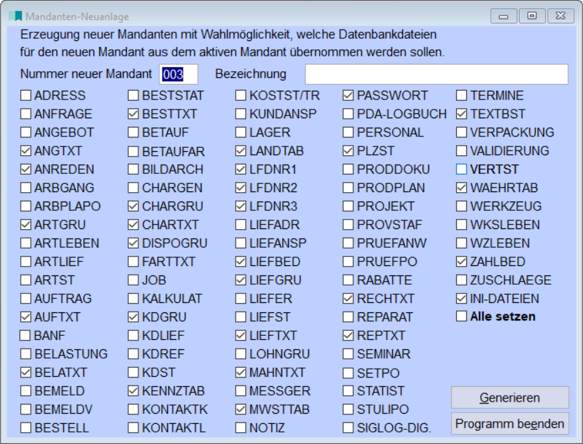583x444 pixels.
Task: Disable the PASSWORT checkbox
Action: coord(349,95)
